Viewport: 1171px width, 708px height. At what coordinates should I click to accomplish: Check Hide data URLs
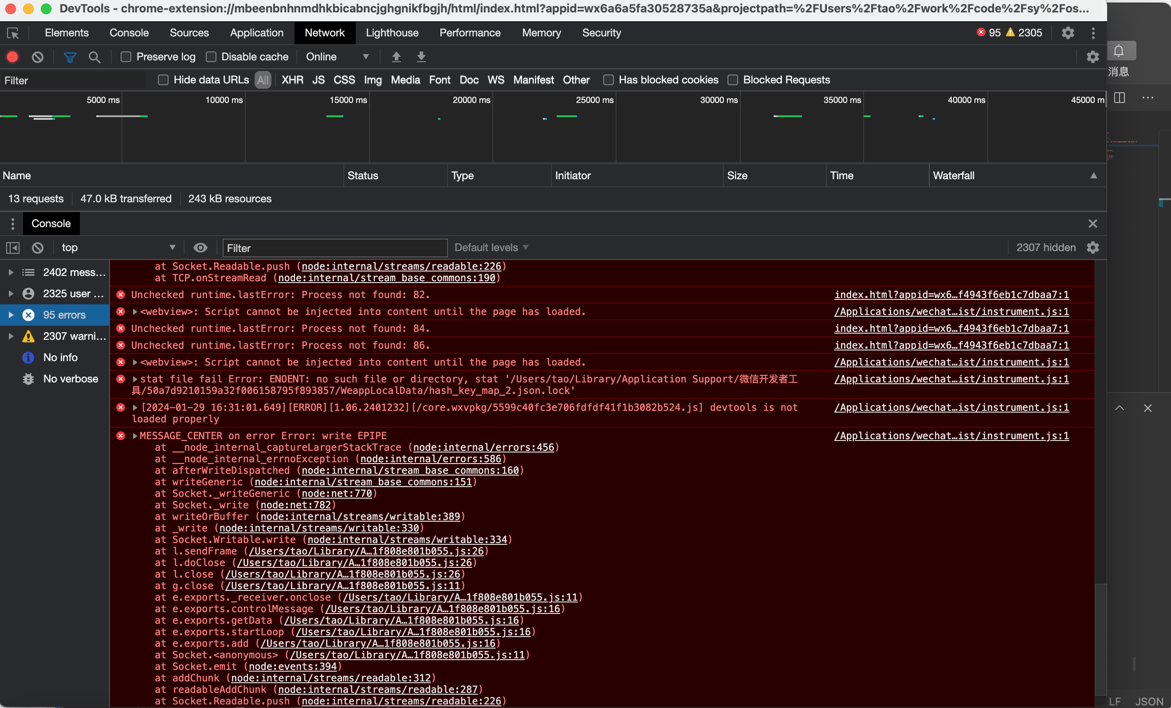(x=163, y=80)
